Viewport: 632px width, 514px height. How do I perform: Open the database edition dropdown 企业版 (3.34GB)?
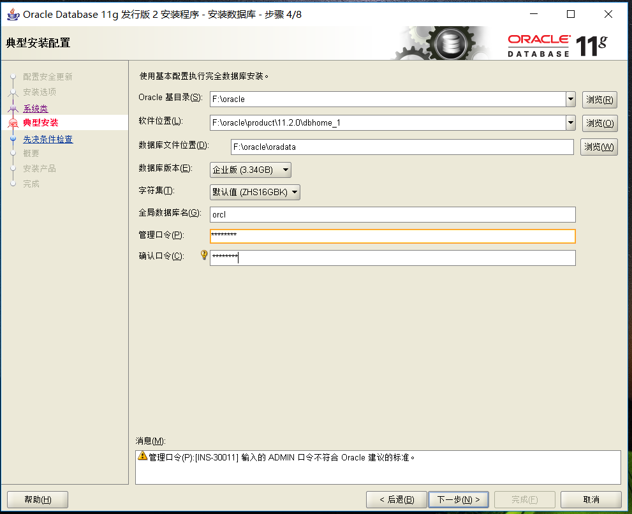(250, 170)
